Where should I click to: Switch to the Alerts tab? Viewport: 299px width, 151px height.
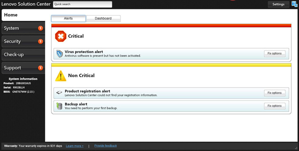(x=68, y=19)
